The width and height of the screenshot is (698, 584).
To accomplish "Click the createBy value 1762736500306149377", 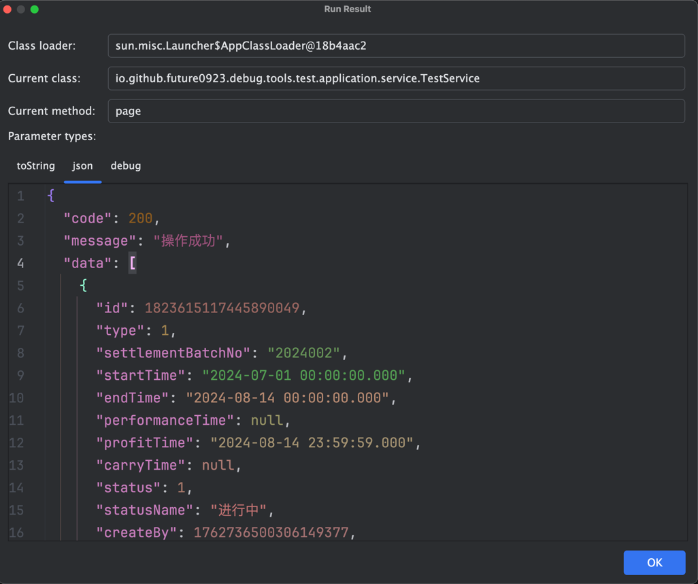I will click(271, 533).
